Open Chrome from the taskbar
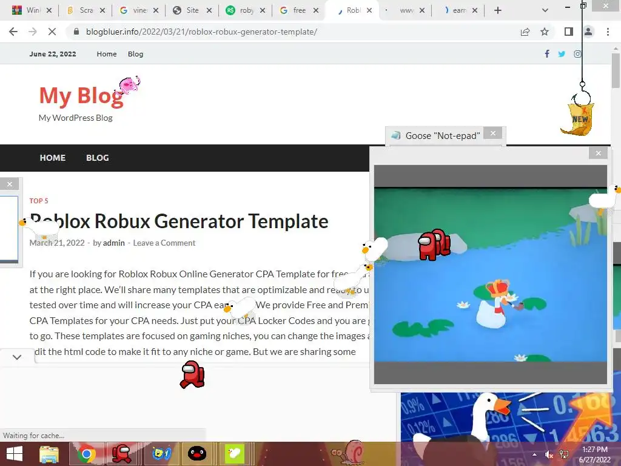This screenshot has width=621, height=466. tap(86, 454)
